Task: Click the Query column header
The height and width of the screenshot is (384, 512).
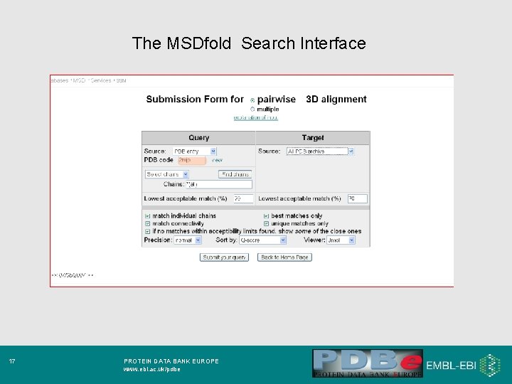Action: coord(198,138)
